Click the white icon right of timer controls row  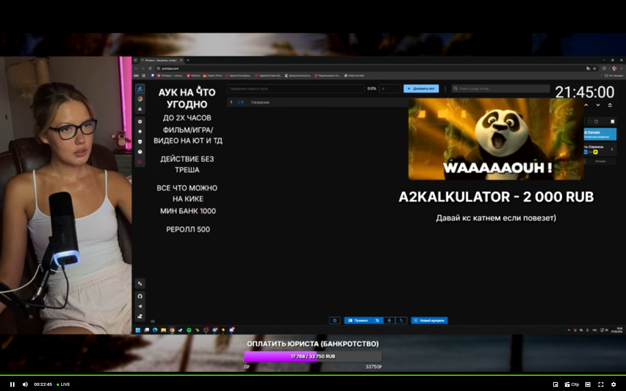click(613, 122)
